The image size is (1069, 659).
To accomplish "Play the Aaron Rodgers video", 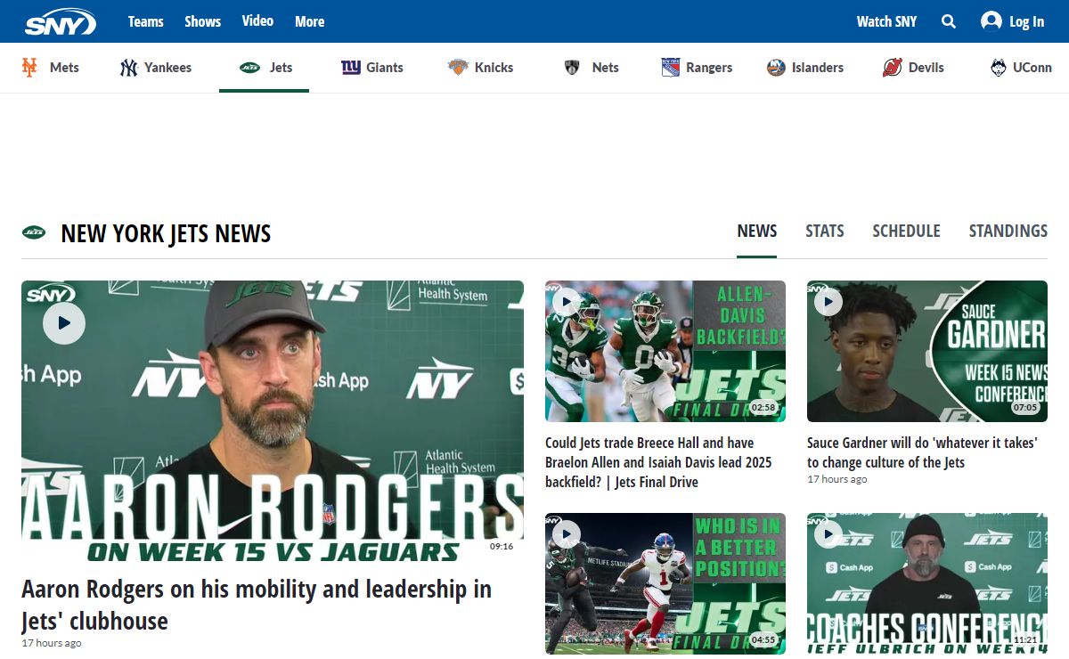I will (x=64, y=323).
